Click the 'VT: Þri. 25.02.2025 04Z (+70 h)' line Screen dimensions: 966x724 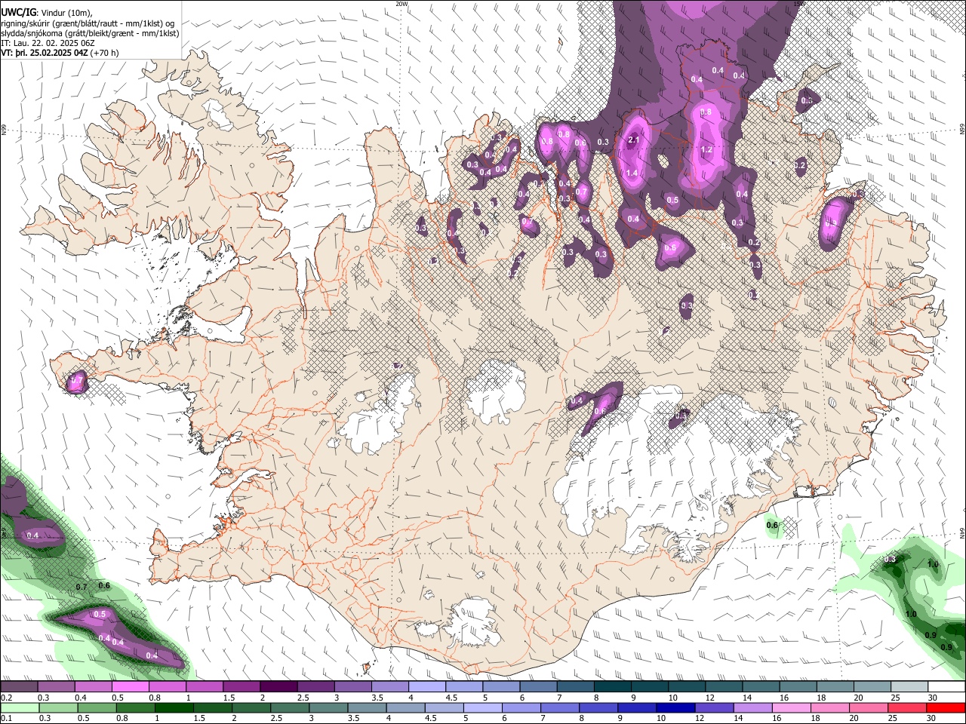60,54
